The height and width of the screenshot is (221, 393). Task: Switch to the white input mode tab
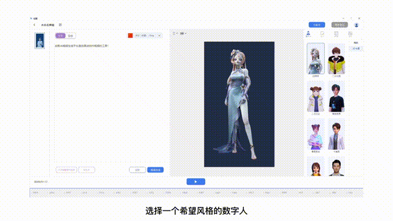[71, 36]
